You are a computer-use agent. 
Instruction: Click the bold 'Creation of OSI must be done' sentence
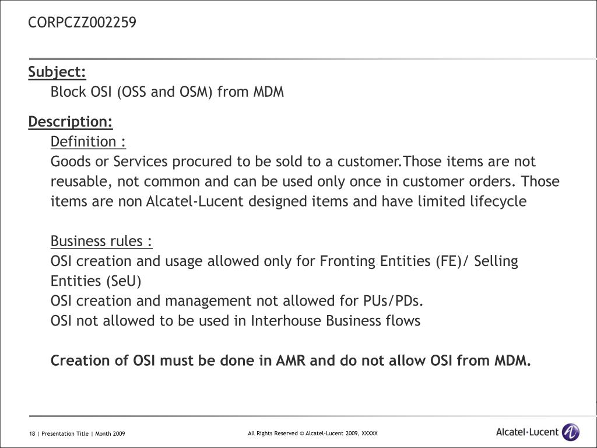click(x=290, y=360)
